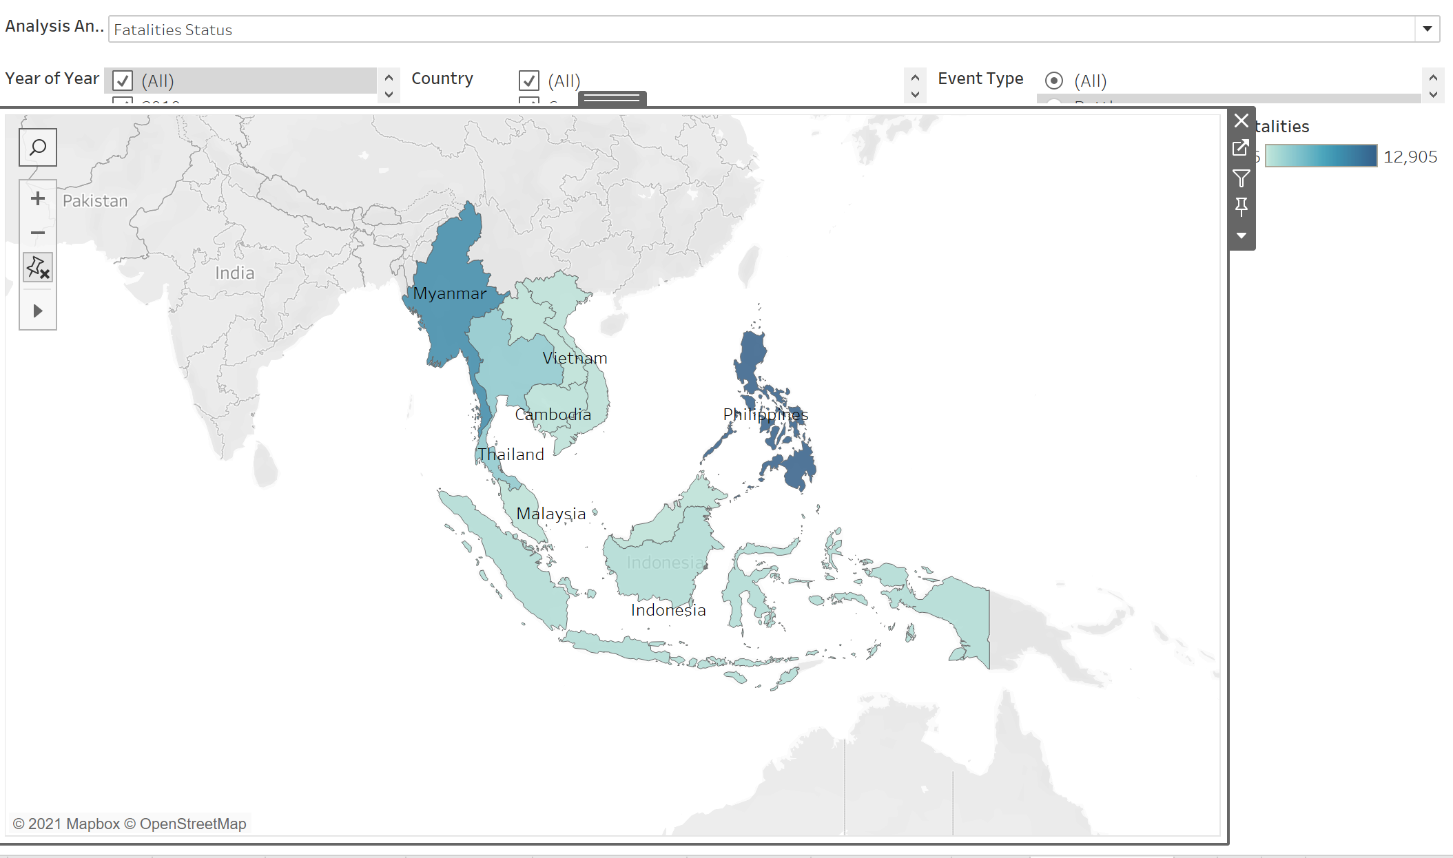Screen dimensions: 1453x858
Task: Open the Fatalities Status dropdown arrow
Action: point(1427,29)
